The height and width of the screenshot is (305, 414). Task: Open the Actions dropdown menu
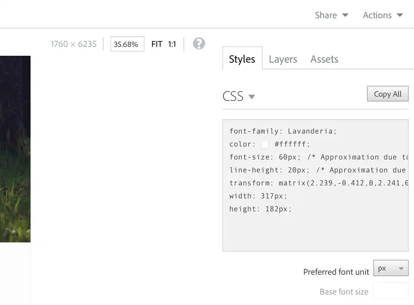pyautogui.click(x=383, y=15)
